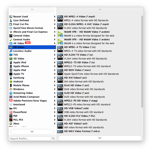The height and width of the screenshot is (151, 152).
Task: Select the Lossless Audio category
Action: click(x=22, y=51)
